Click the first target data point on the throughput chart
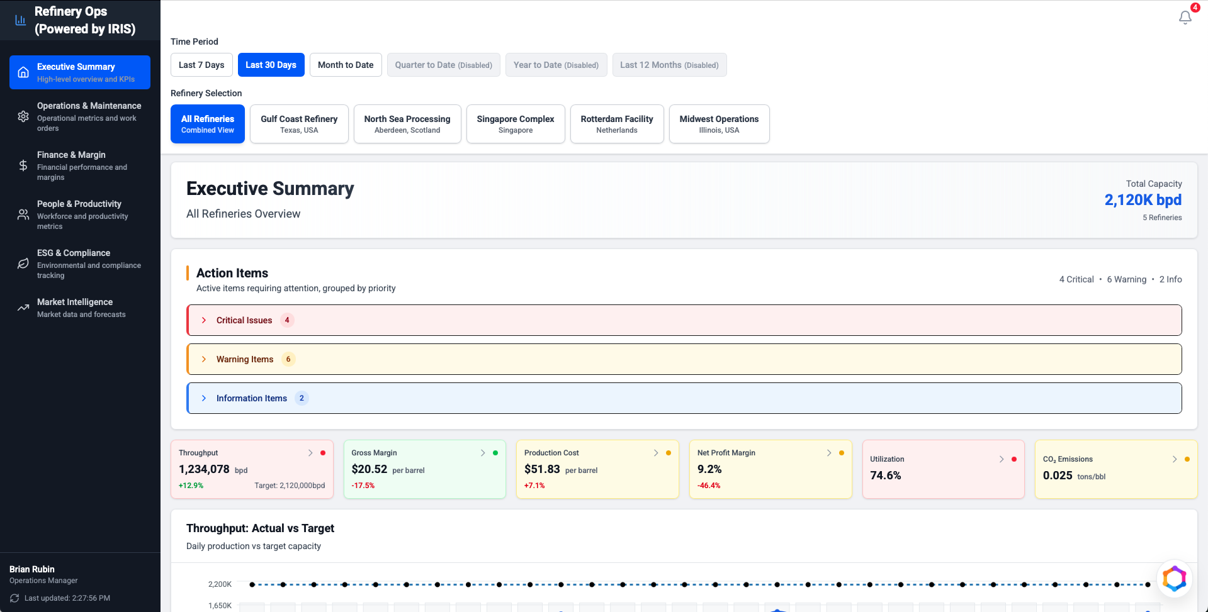The height and width of the screenshot is (612, 1208). [x=252, y=584]
